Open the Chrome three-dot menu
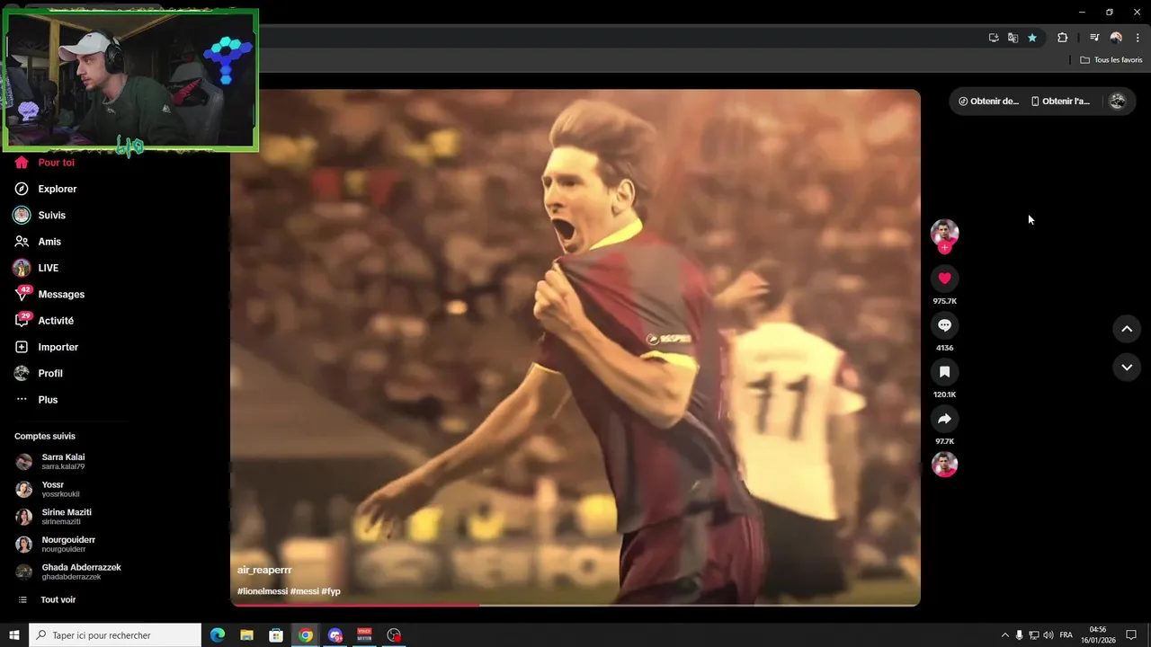Viewport: 1151px width, 647px height. (1138, 38)
